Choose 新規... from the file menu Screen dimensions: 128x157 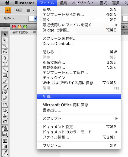[x=79, y=9]
